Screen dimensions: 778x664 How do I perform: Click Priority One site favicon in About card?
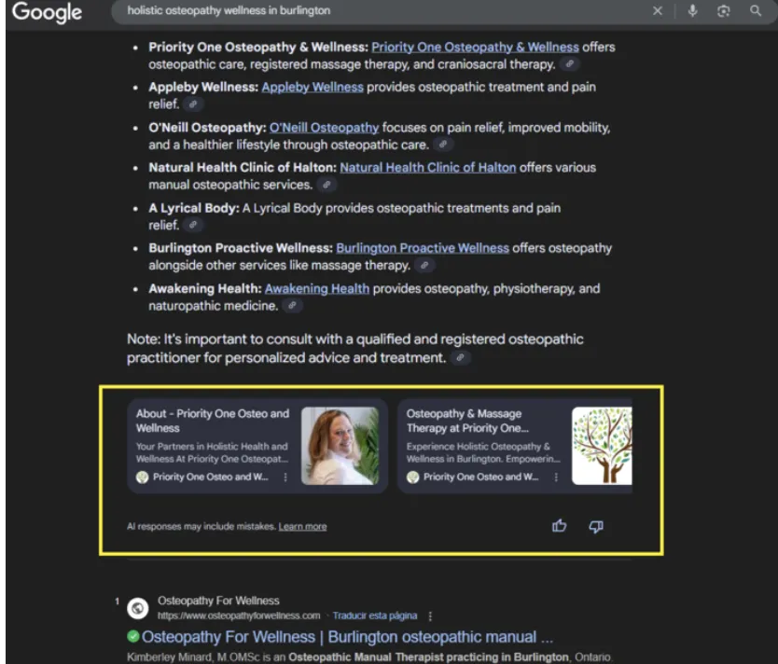[x=143, y=477]
